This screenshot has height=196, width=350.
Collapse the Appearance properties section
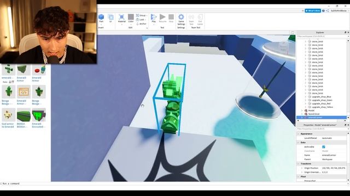point(298,134)
